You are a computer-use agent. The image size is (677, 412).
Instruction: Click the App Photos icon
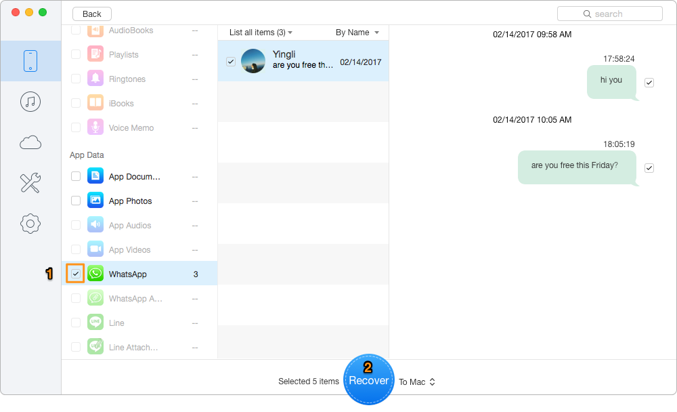95,201
